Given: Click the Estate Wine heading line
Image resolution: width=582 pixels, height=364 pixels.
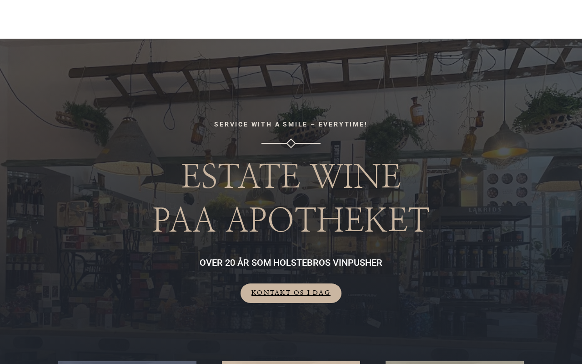Looking at the screenshot, I should coord(291,177).
